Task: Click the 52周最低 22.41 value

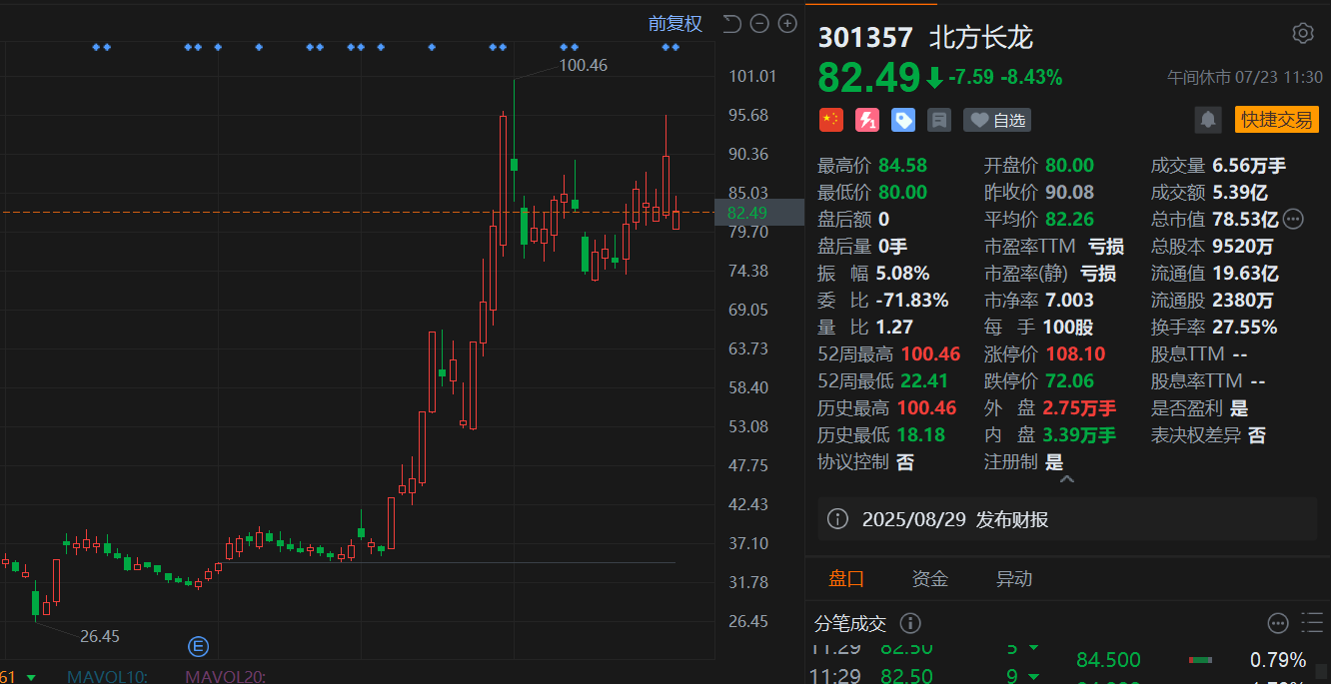Action: pyautogui.click(x=925, y=381)
